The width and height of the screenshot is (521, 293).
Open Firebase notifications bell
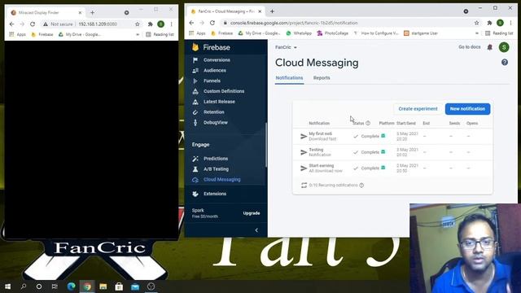pyautogui.click(x=490, y=47)
